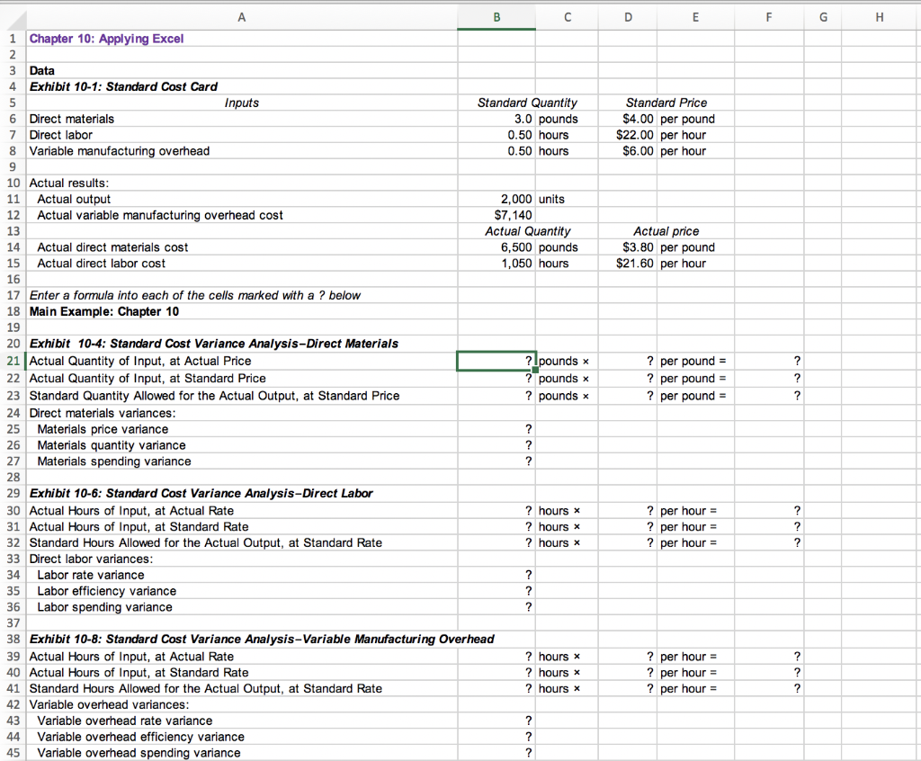Screen dimensions: 921x761
Task: Click the Materials price variance '?' cell
Action: coord(496,429)
